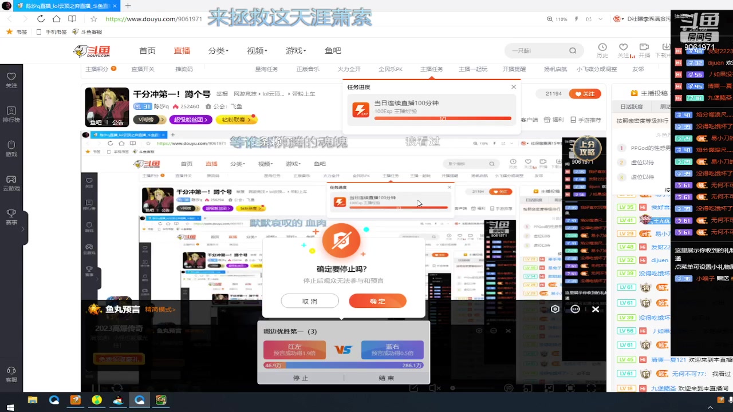Choose the 蓝右 prediction option
The height and width of the screenshot is (412, 733).
tap(392, 350)
